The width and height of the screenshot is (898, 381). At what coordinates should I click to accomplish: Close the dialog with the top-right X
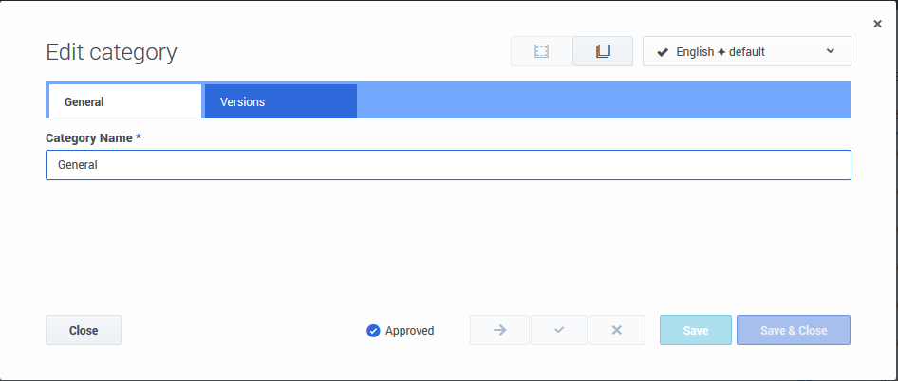(x=877, y=24)
